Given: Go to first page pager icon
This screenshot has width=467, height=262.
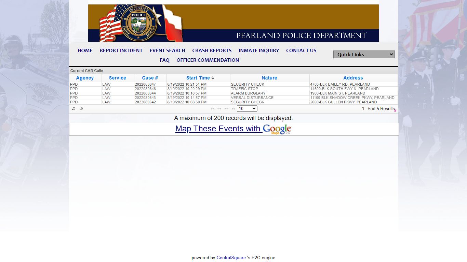Looking at the screenshot, I should point(213,109).
